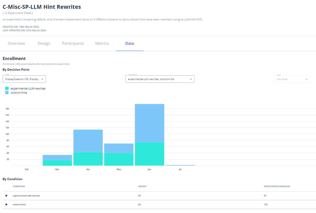This screenshot has height=213, width=316.
Task: Click the March experimental-LLM-rewrites bar segment
Action: 57,163
